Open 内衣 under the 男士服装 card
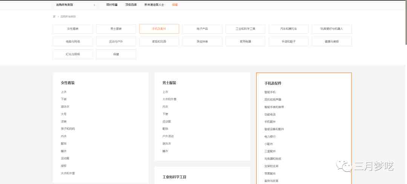The height and width of the screenshot is (184, 407). pyautogui.click(x=165, y=107)
